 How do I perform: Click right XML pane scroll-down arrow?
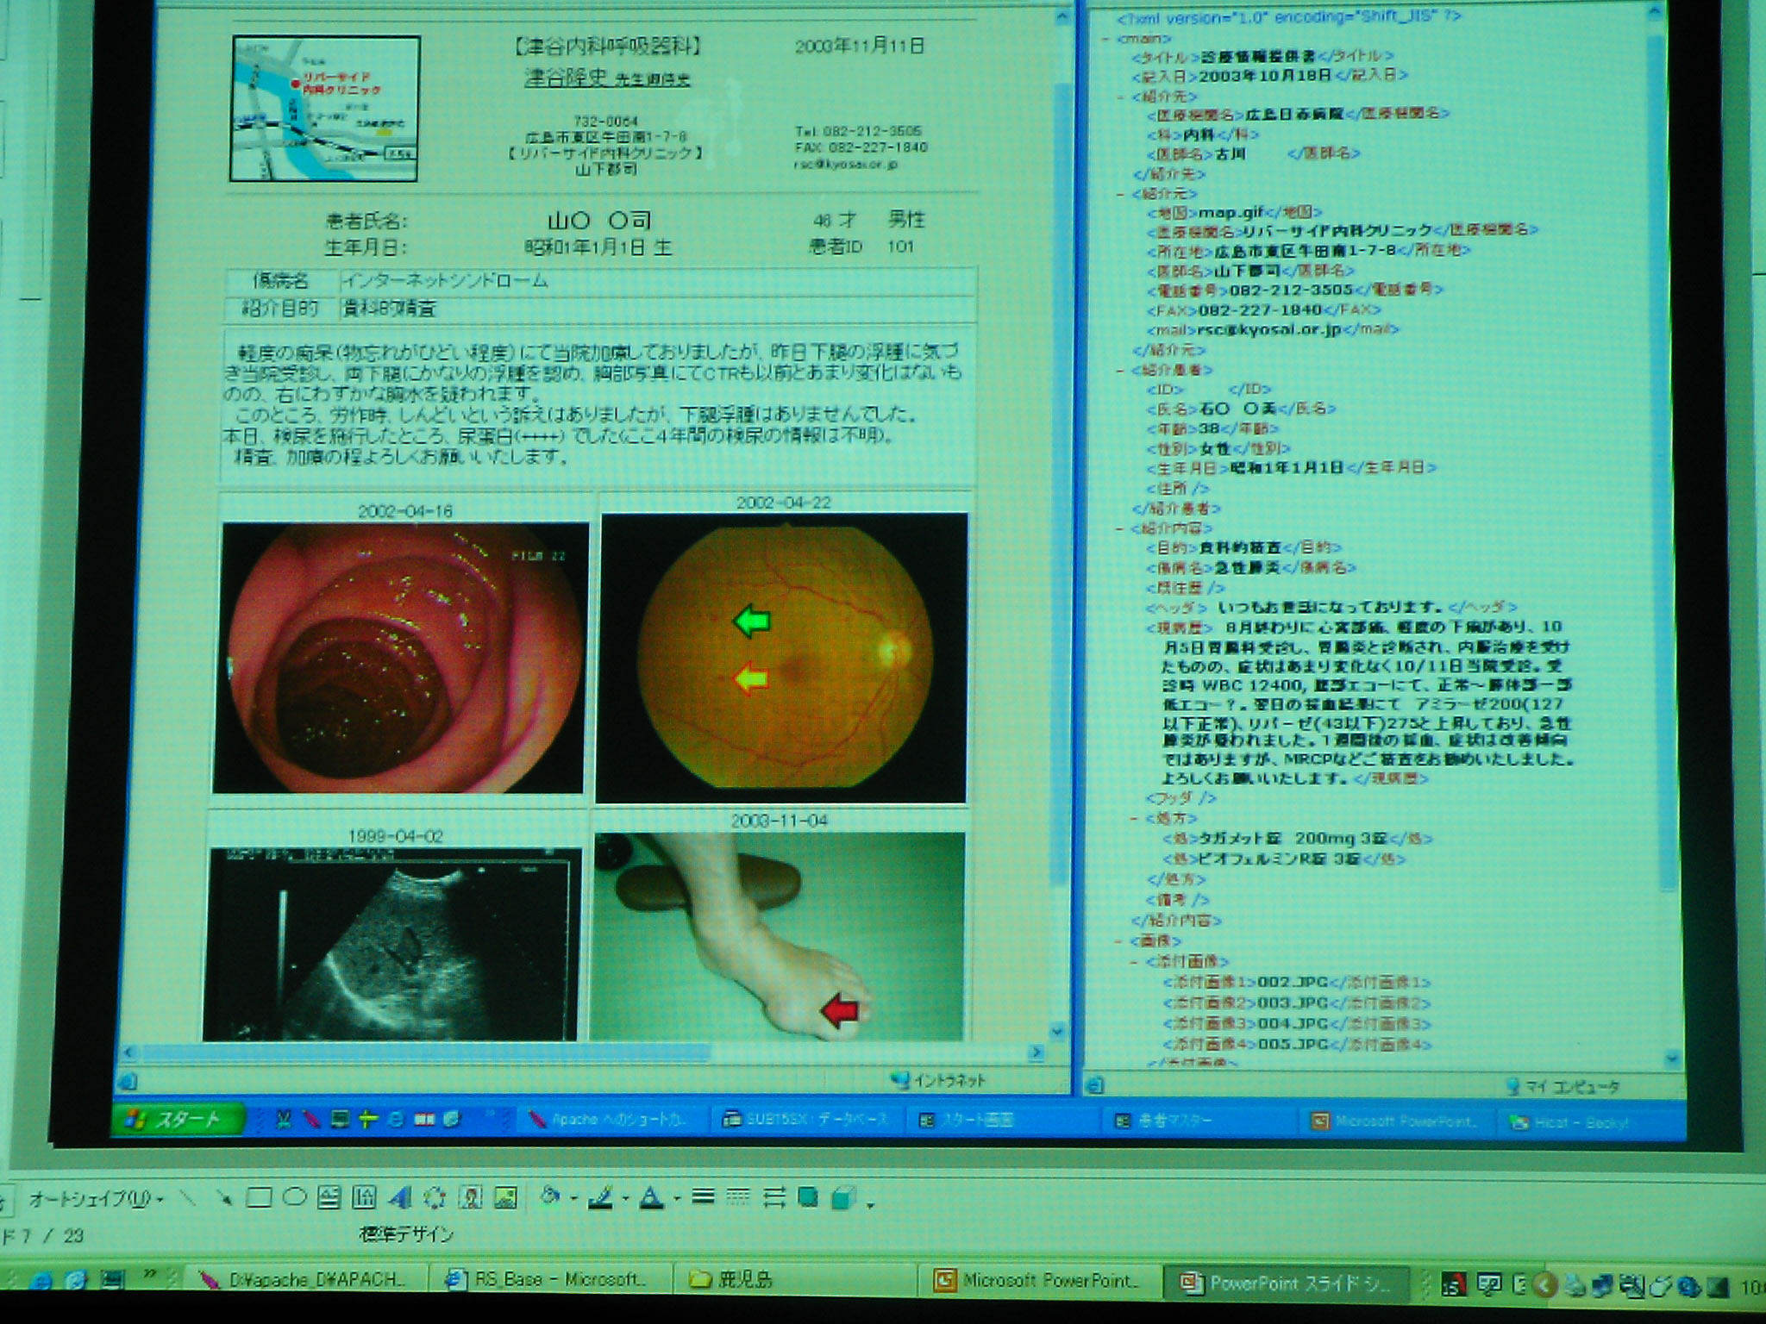pos(1674,1059)
